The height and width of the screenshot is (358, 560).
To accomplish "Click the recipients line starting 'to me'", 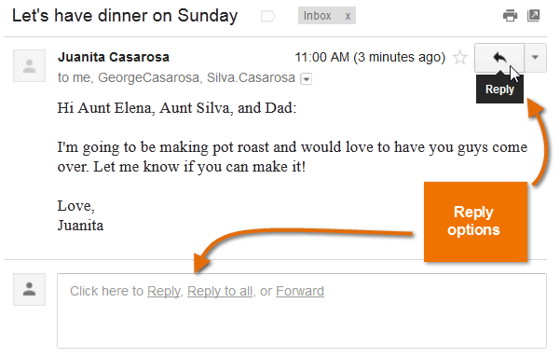I will [176, 78].
